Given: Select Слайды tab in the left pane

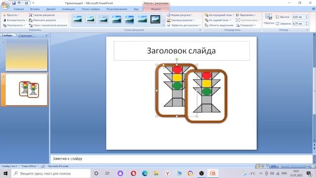Looking at the screenshot, I should pyautogui.click(x=7, y=35).
